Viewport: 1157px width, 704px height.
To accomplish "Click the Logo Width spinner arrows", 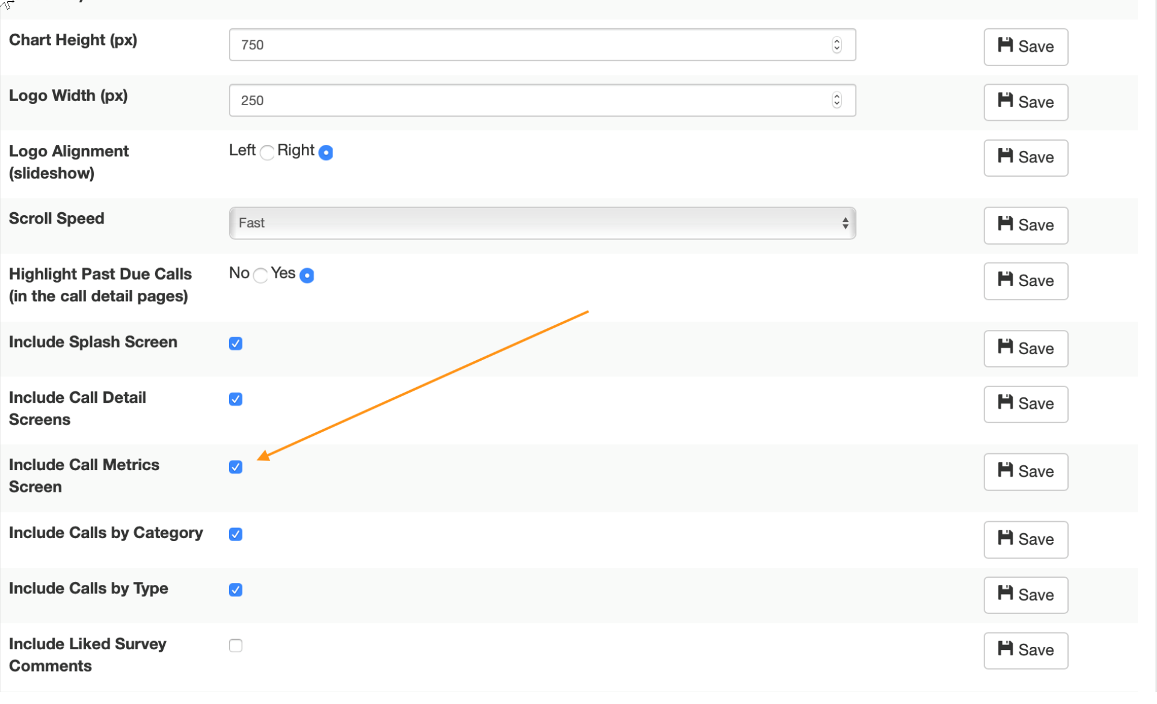I will pos(836,100).
